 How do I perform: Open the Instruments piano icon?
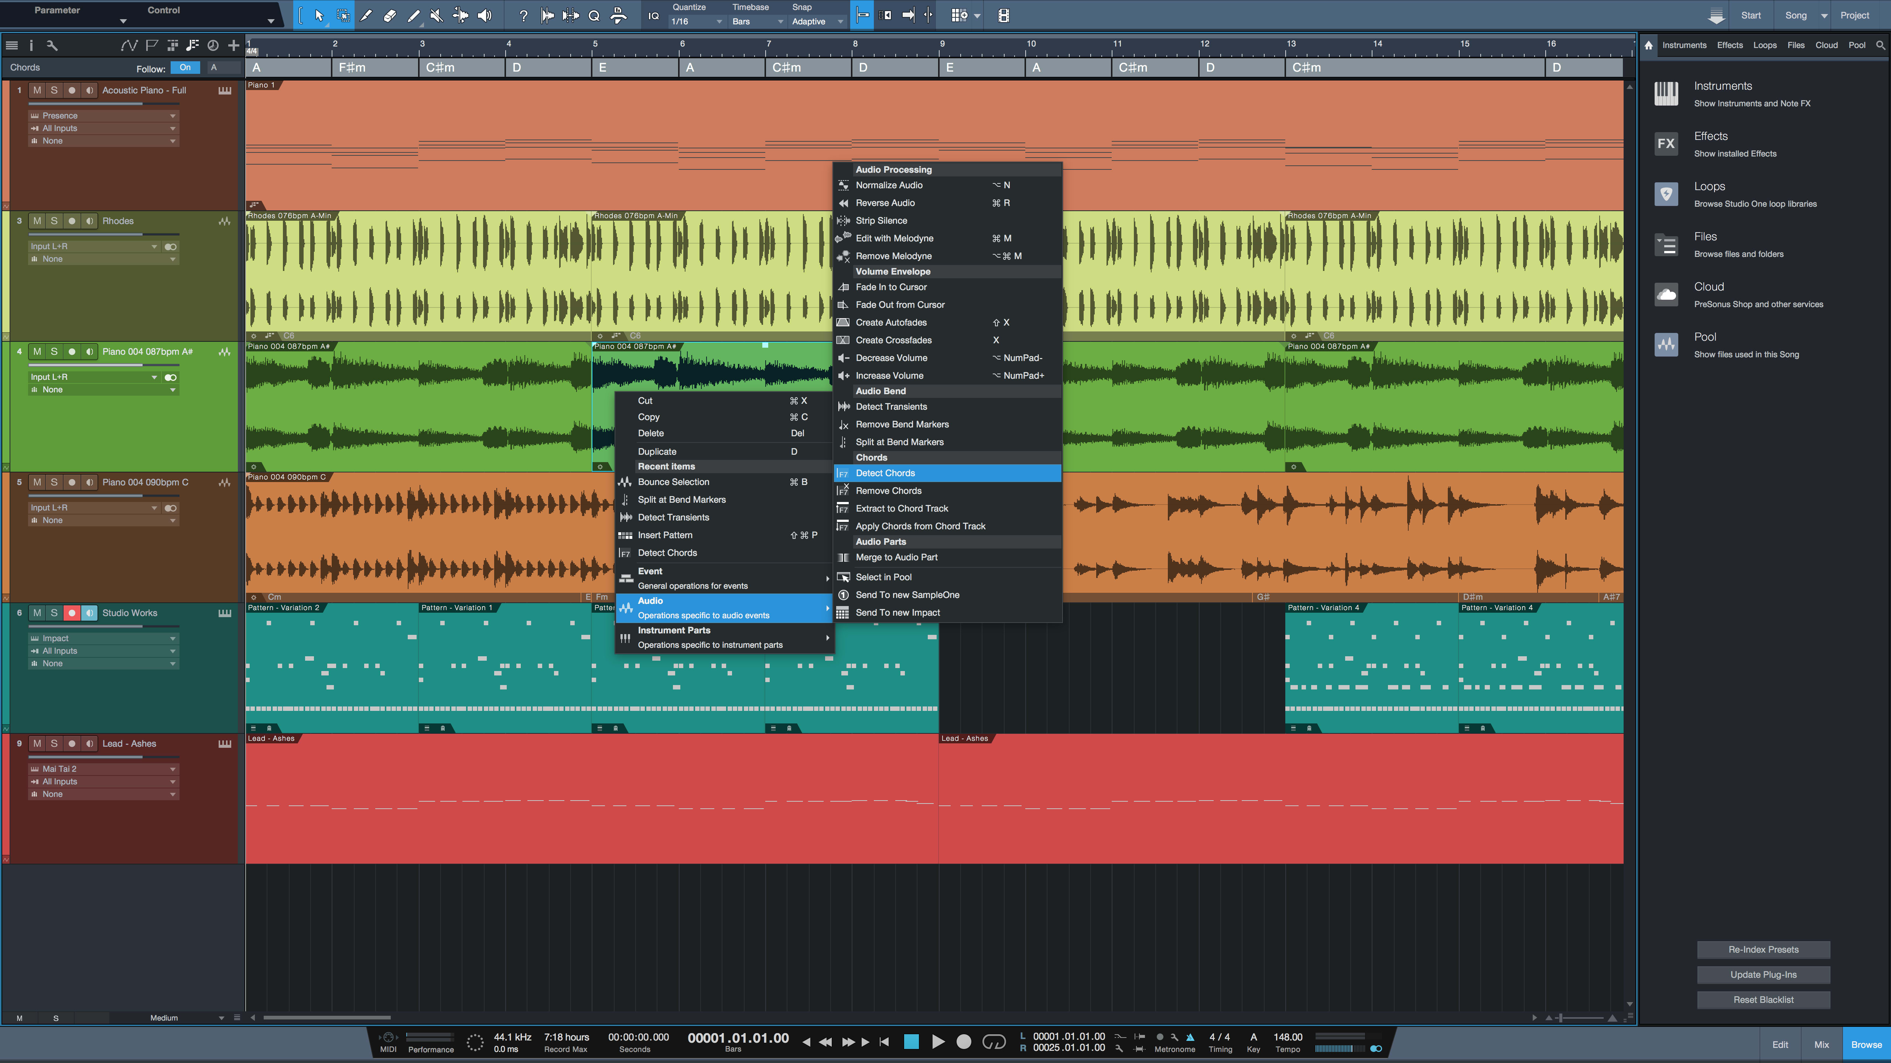(x=1666, y=94)
